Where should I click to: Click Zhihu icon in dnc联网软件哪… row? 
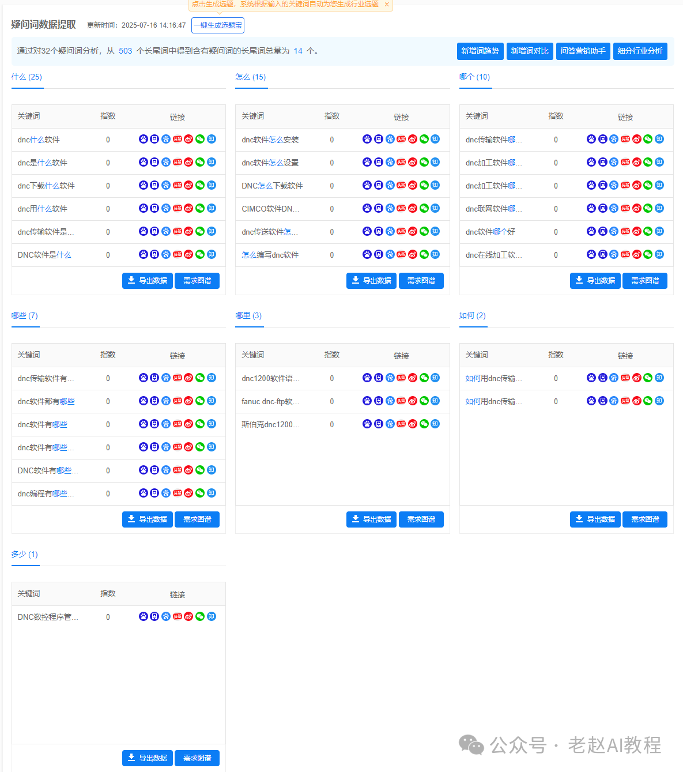tap(659, 208)
